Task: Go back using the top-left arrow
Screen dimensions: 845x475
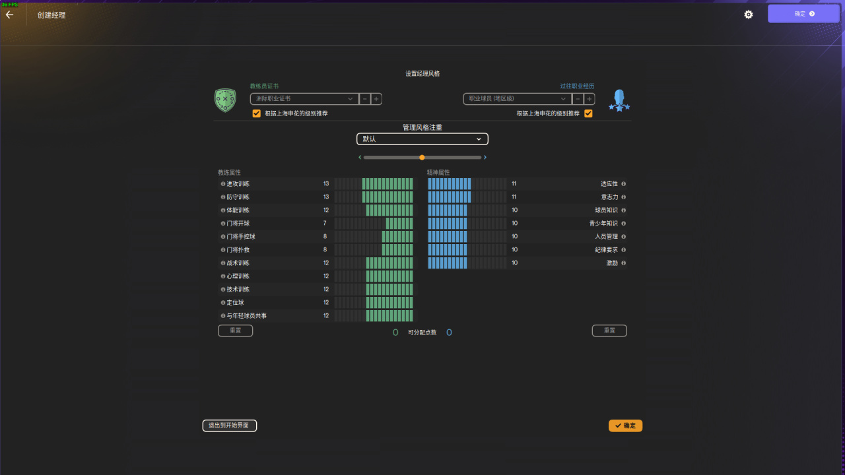Action: point(9,15)
